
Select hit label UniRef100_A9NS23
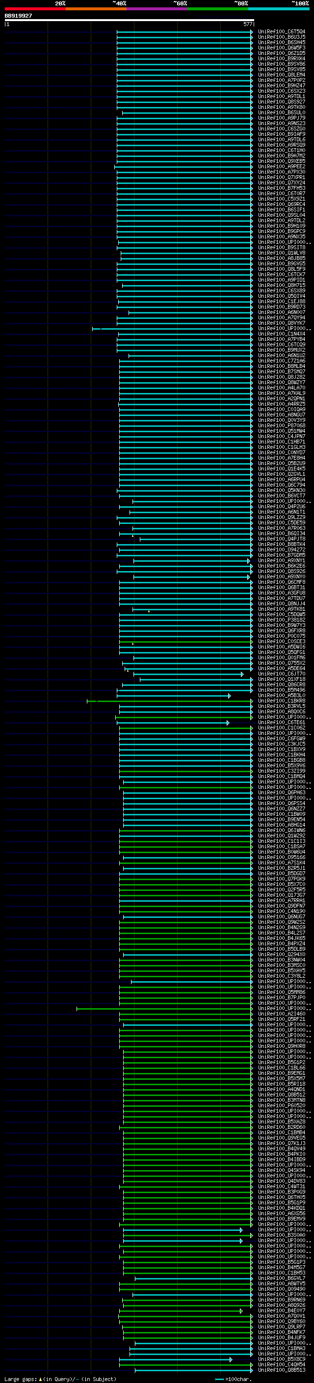[282, 124]
